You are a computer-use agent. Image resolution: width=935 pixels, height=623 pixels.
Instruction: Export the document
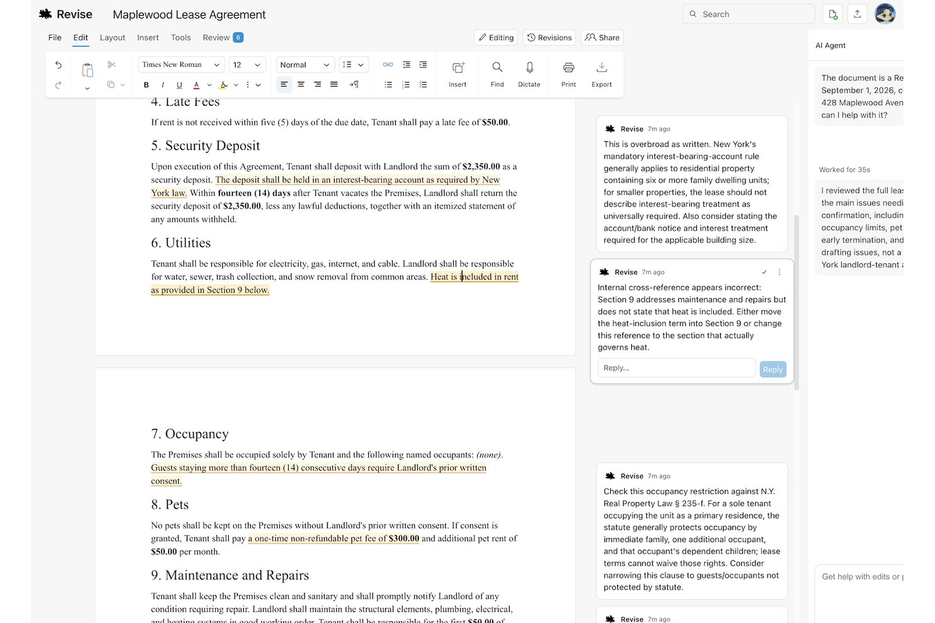point(601,74)
